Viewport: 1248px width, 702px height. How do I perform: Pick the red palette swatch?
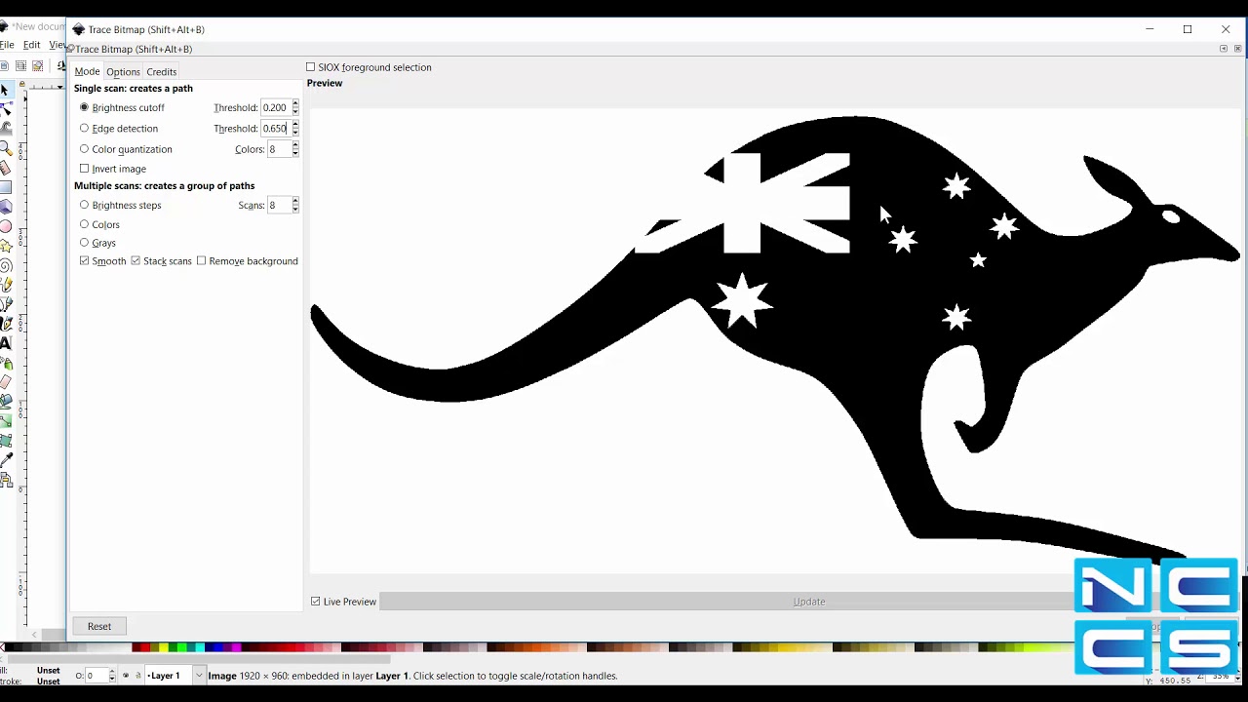coord(145,647)
